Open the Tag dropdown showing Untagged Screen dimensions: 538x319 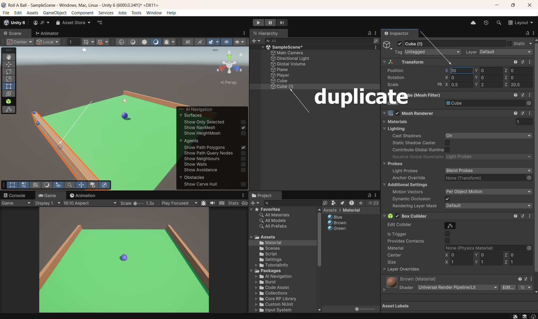(x=432, y=52)
